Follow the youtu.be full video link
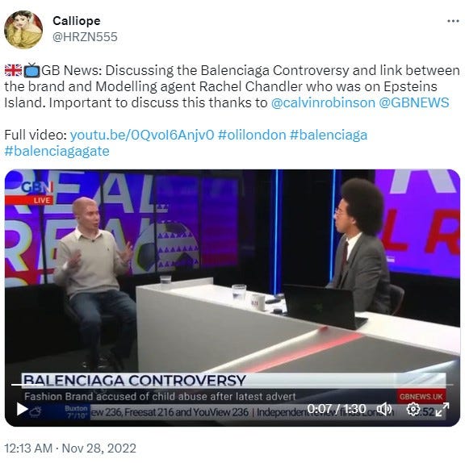465x463 pixels. pos(142,135)
